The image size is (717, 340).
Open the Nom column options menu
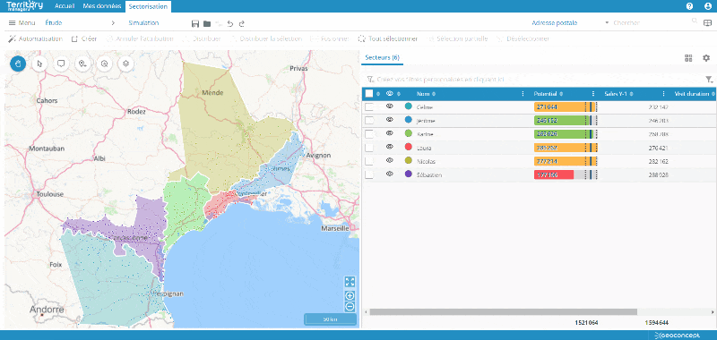(523, 94)
